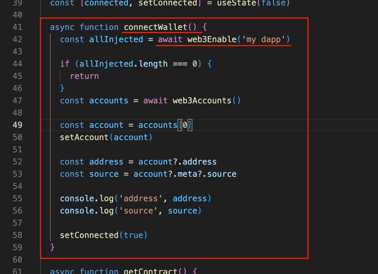Screen dimensions: 378x274
Task: Click the 'source' string in console.log
Action: (138, 211)
